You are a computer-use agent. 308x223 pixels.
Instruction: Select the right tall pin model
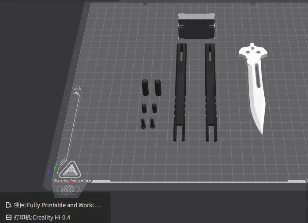[x=158, y=88]
